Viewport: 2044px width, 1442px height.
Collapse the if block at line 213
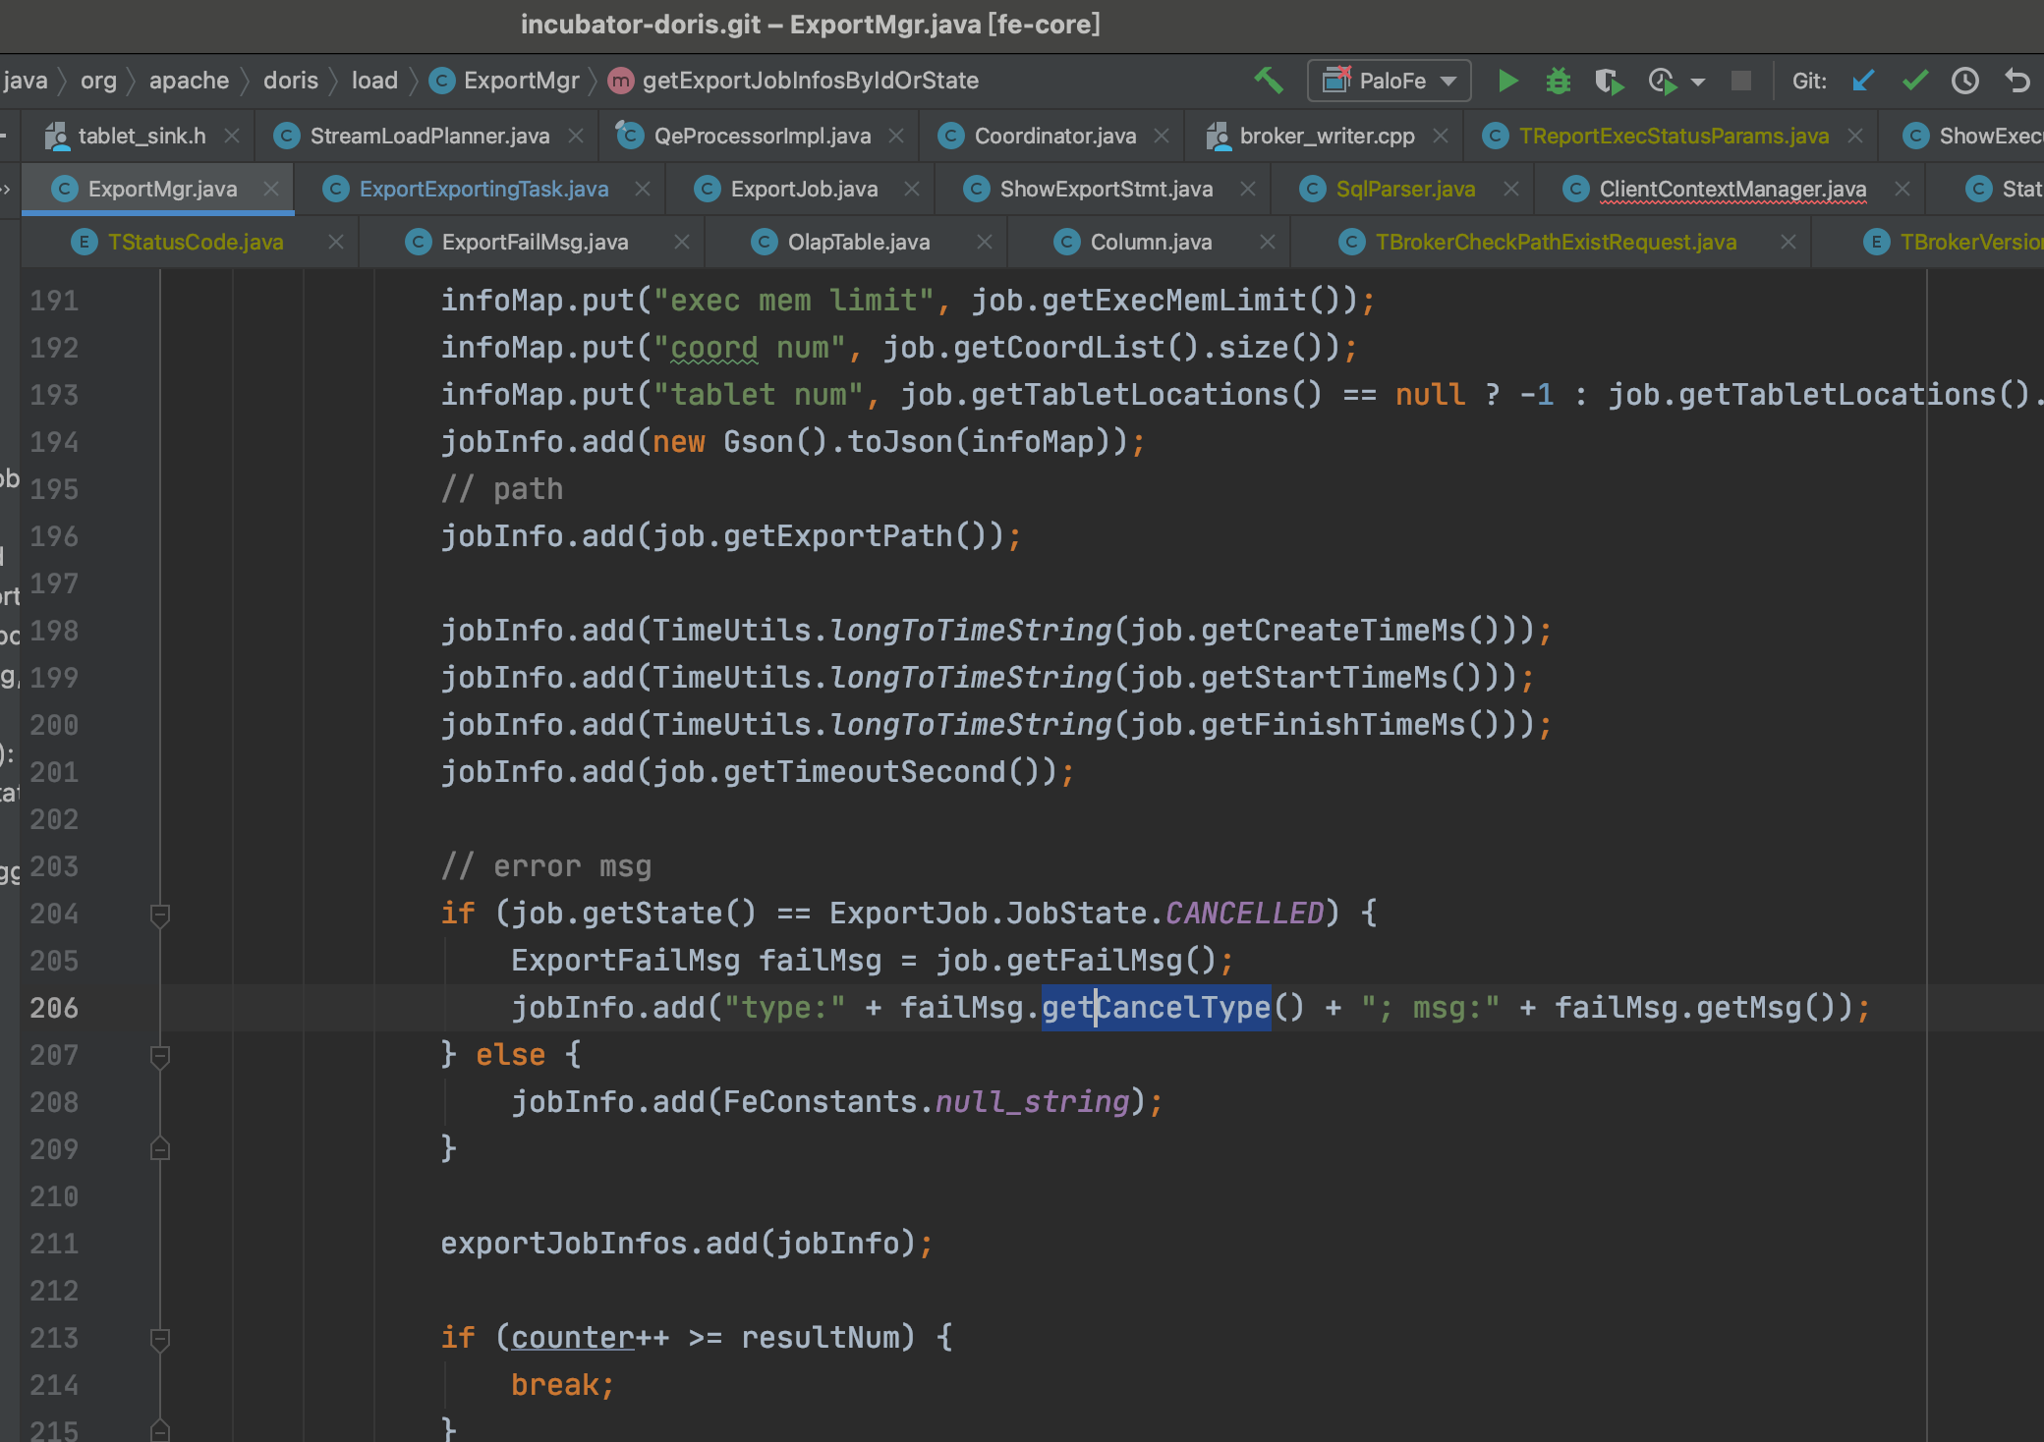coord(160,1339)
